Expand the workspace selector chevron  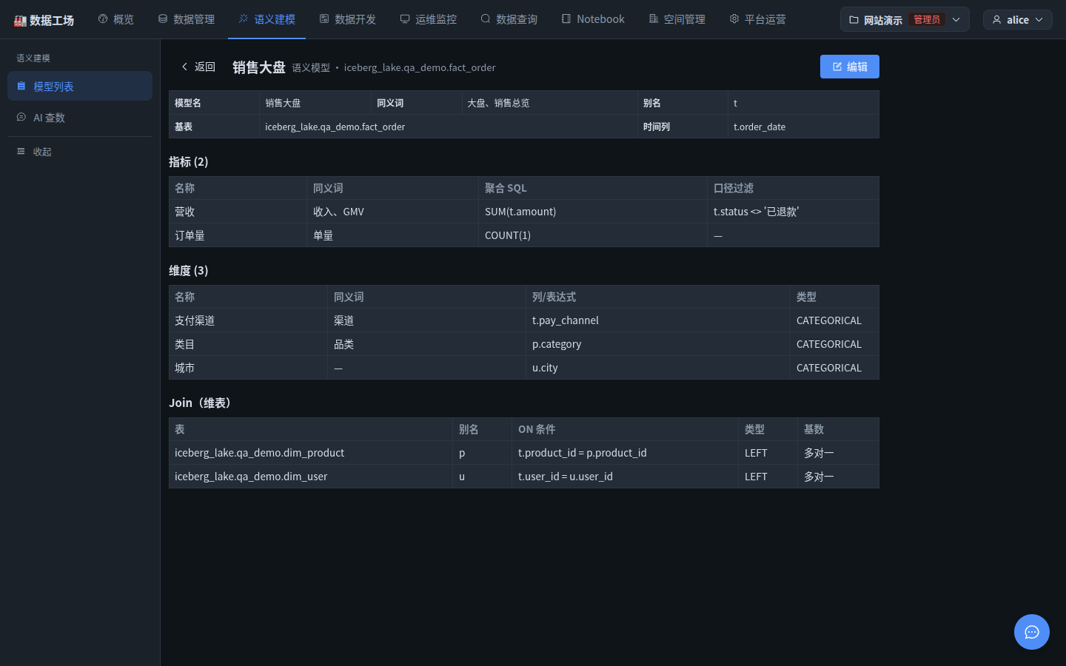click(956, 20)
